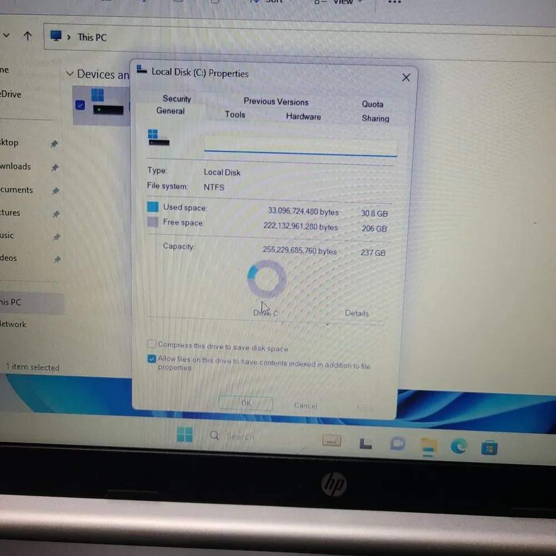556x556 pixels.
Task: Open Desktop in the navigation pane
Action: pos(9,142)
